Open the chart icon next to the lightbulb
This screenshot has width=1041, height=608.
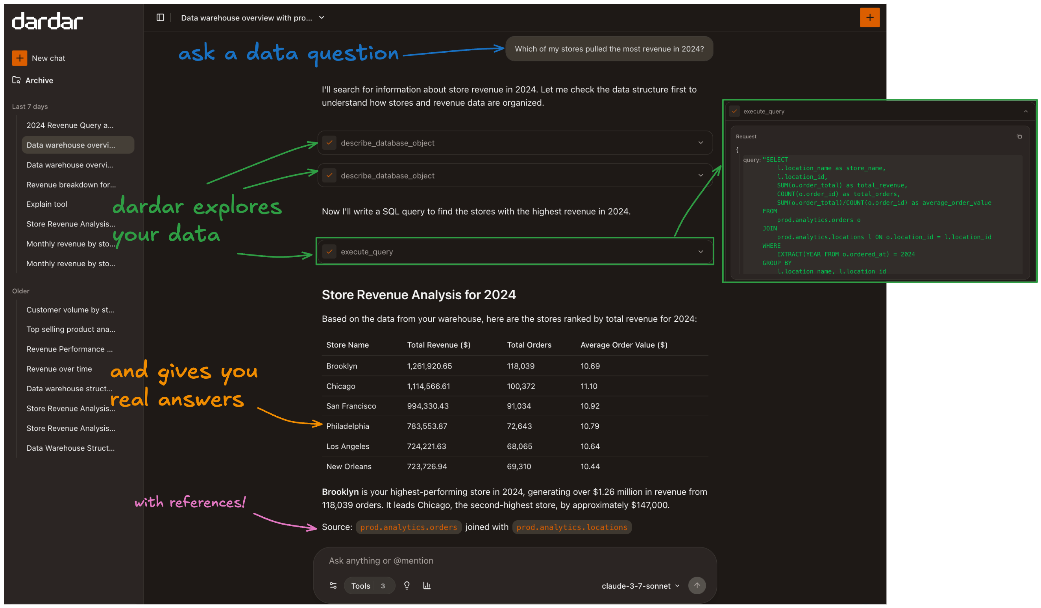(427, 585)
